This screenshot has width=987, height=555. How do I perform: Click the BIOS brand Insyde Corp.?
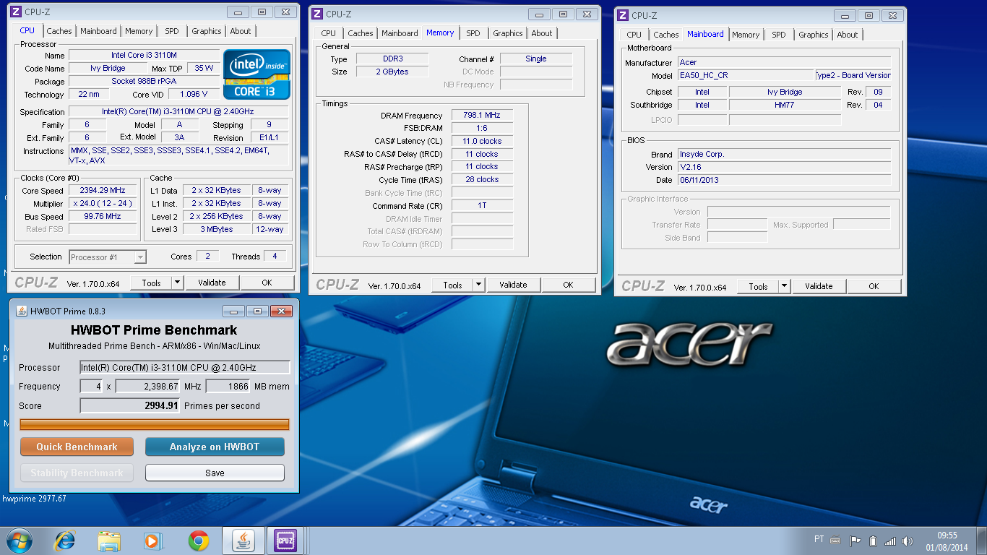pos(784,154)
